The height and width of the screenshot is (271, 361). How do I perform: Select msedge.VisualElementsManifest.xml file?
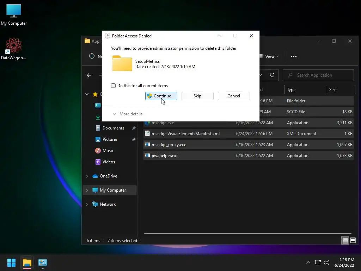click(x=248, y=134)
